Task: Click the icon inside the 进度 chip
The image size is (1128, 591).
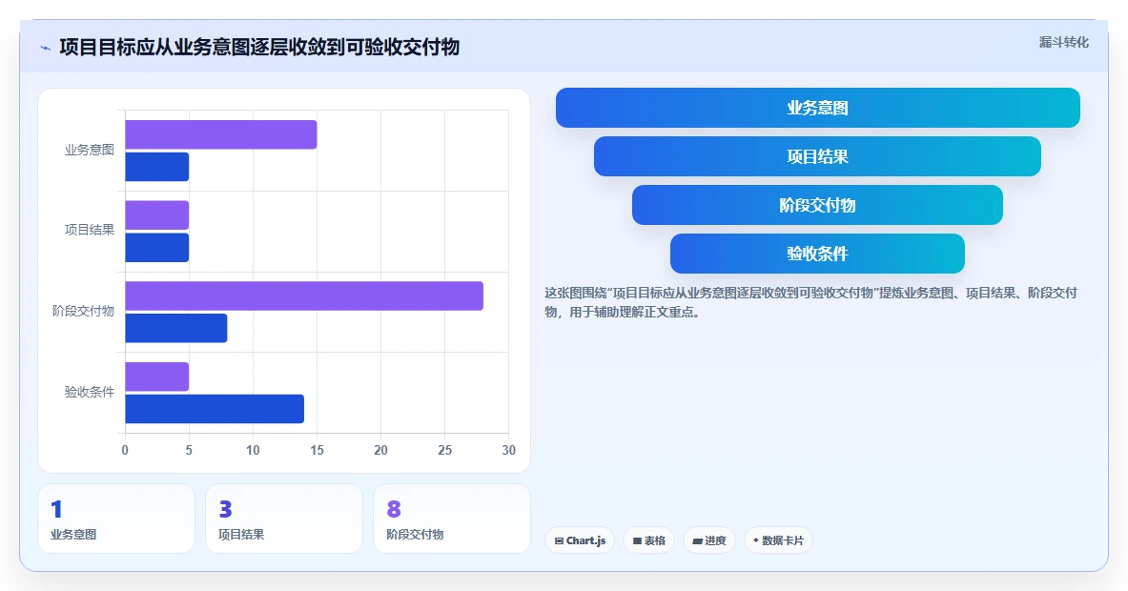Action: coord(697,540)
